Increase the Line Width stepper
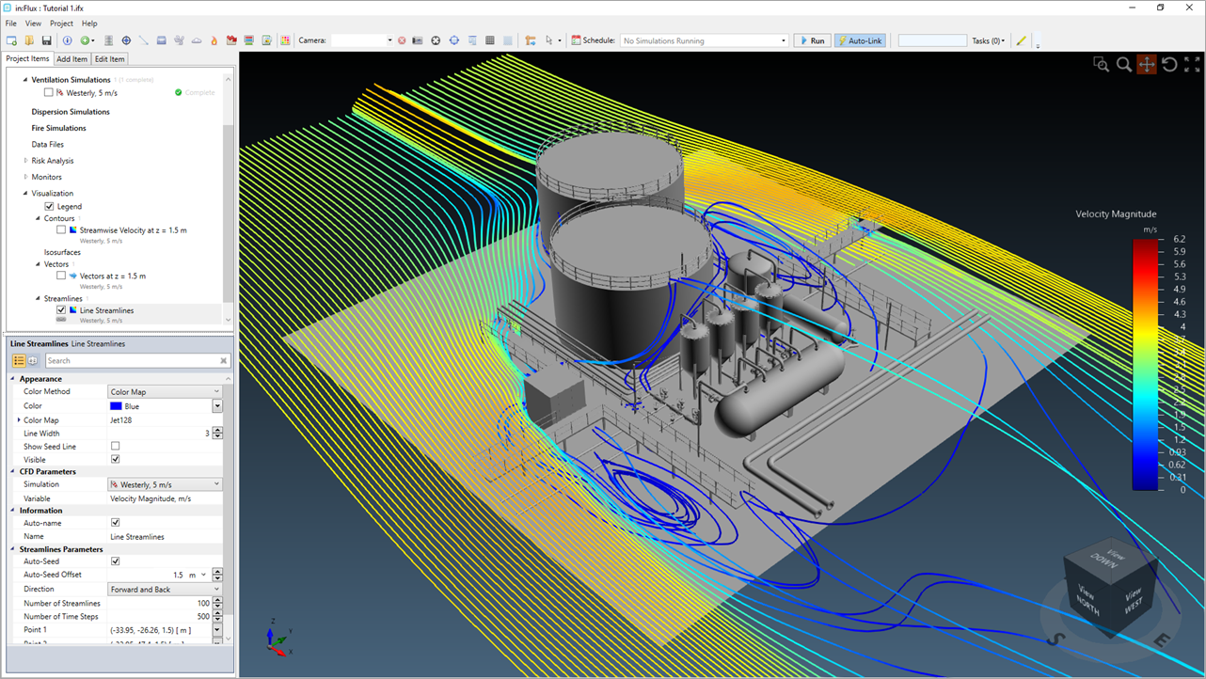The height and width of the screenshot is (679, 1206). [x=218, y=431]
